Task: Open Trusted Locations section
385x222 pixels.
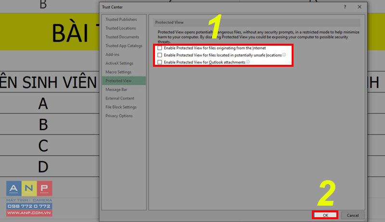Action: point(124,28)
